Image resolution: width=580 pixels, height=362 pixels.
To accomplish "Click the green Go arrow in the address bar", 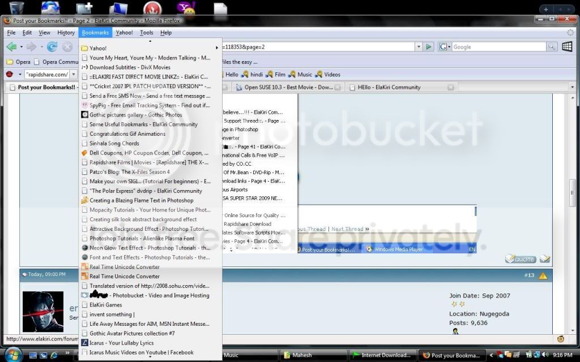I will (429, 47).
